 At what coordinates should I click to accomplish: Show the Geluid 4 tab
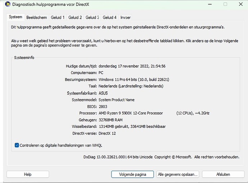pyautogui.click(x=110, y=18)
